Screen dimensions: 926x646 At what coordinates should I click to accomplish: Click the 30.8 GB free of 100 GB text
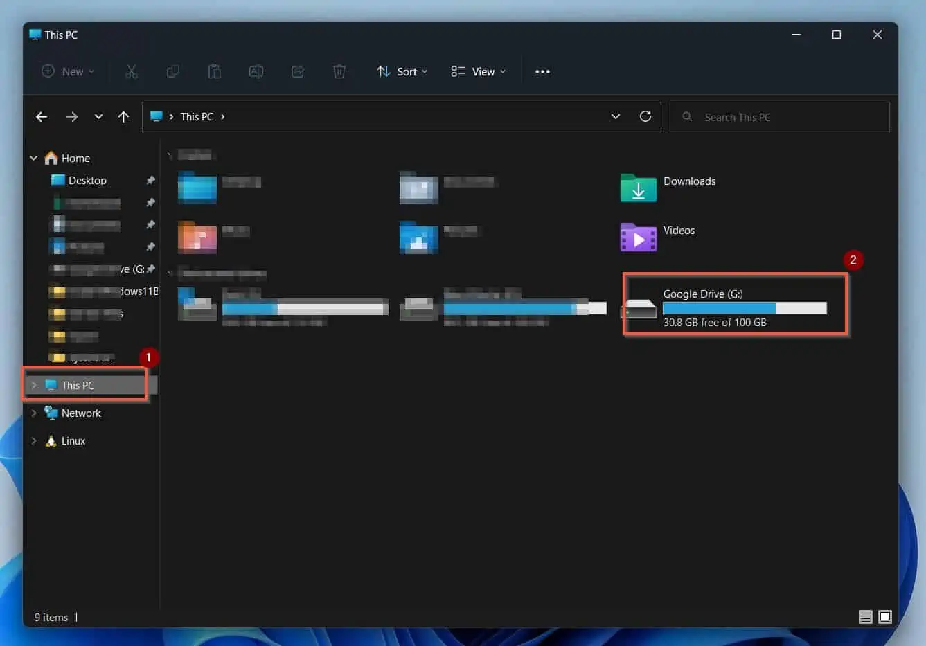click(715, 322)
